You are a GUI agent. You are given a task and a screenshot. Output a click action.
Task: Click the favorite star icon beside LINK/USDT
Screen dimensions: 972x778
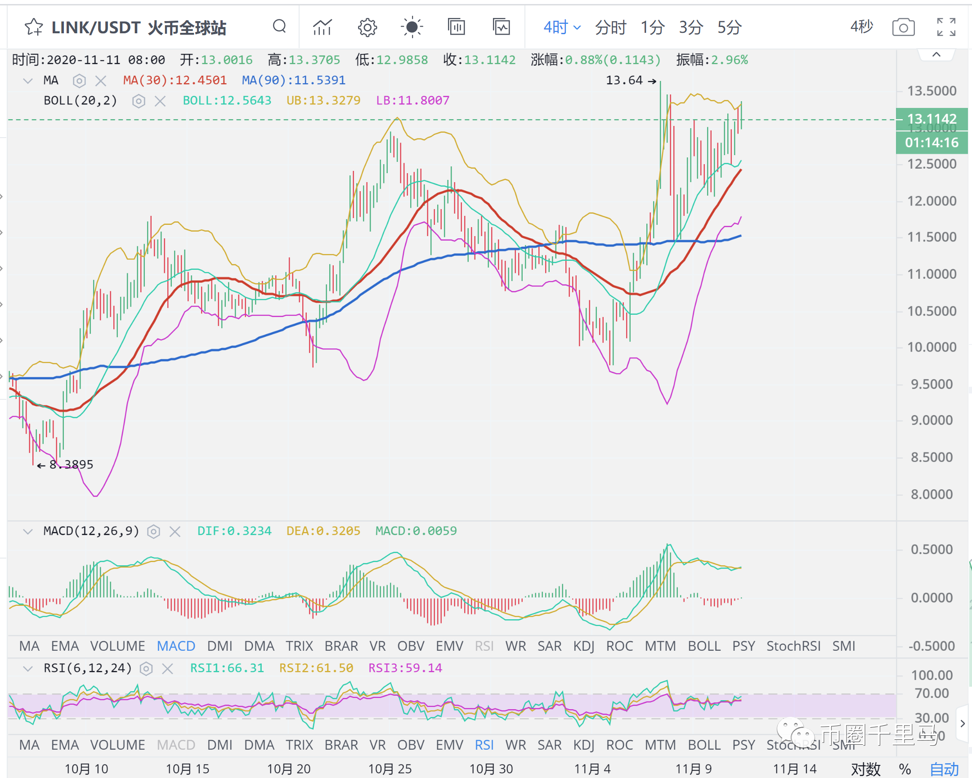click(34, 27)
